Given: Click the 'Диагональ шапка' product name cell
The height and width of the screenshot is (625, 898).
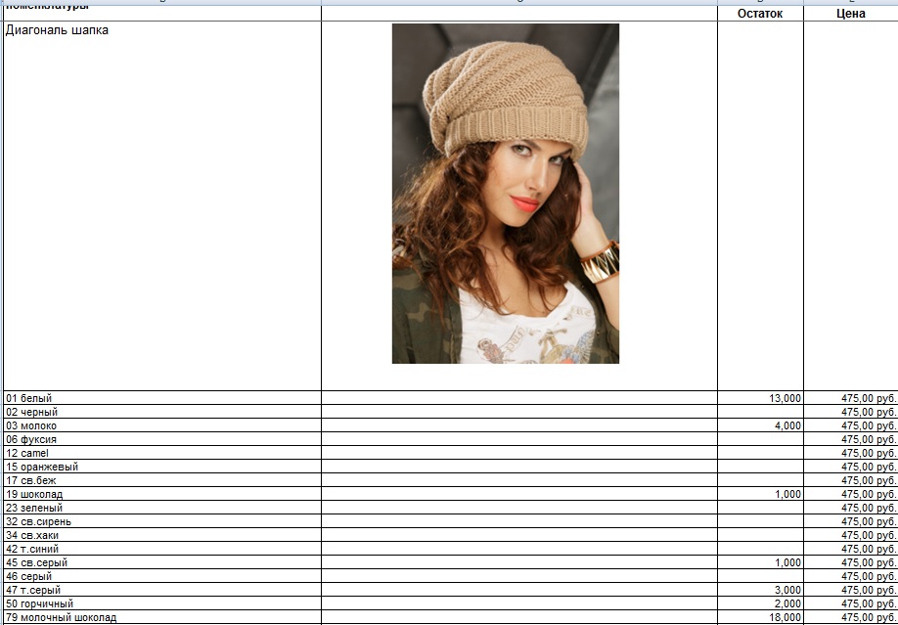Looking at the screenshot, I should pos(162,205).
